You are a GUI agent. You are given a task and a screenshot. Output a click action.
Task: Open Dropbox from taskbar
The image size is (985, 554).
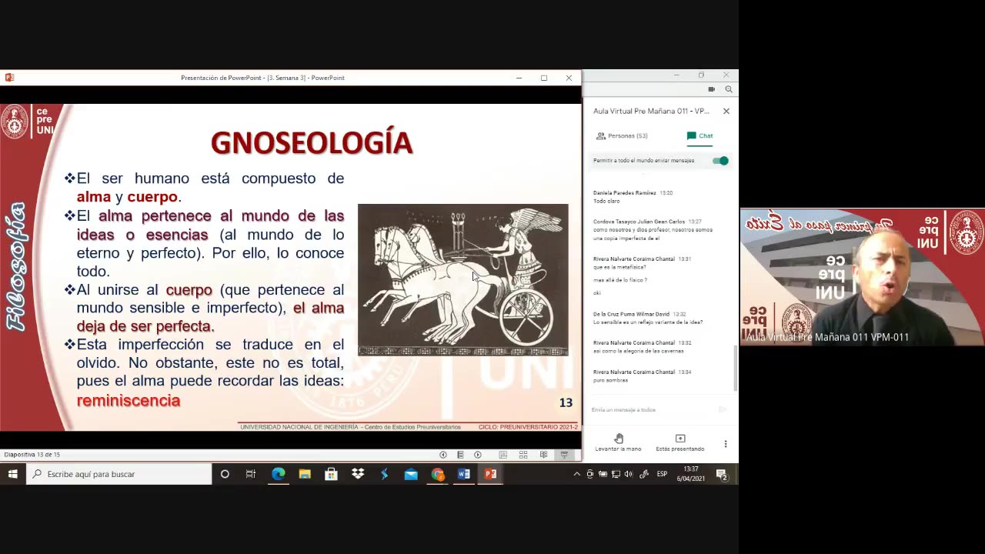coord(358,474)
